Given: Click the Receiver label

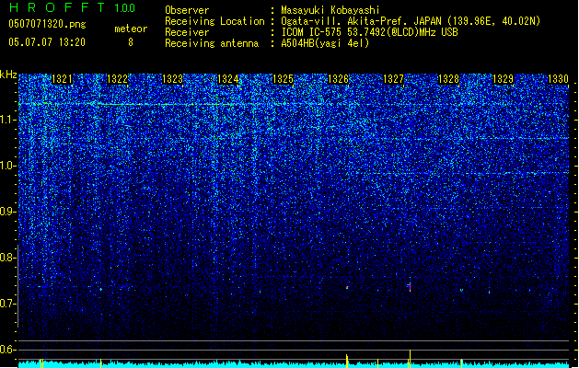Looking at the screenshot, I should (187, 32).
